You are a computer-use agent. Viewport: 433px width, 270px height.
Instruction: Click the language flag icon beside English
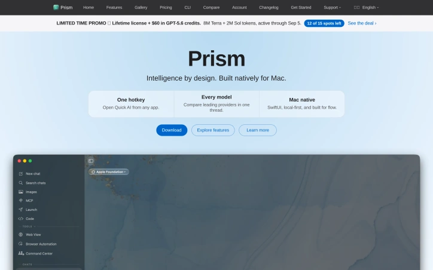(357, 7)
